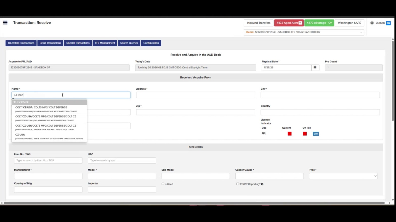Open Configuration menu
Viewport: 396px width, 222px height.
[151, 43]
